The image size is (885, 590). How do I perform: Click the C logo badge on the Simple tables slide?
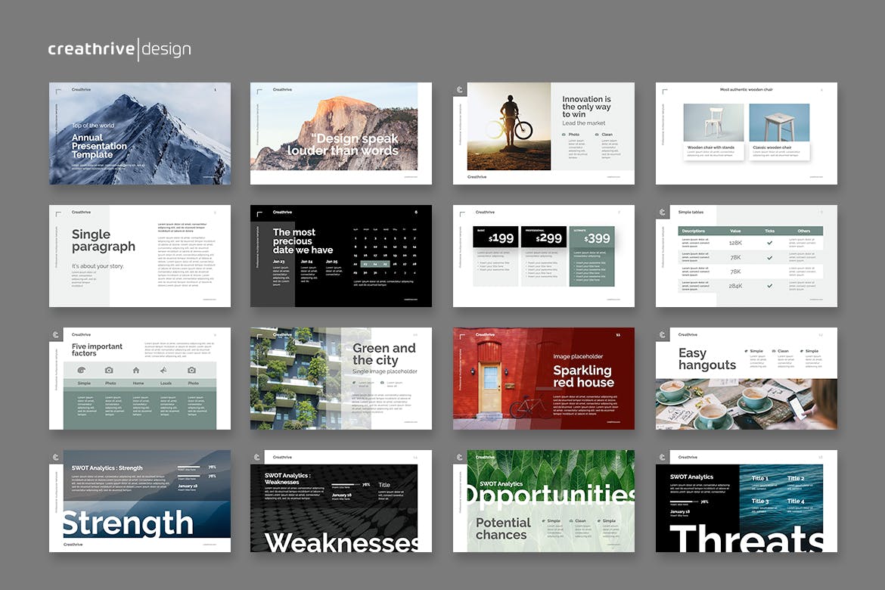pyautogui.click(x=663, y=213)
